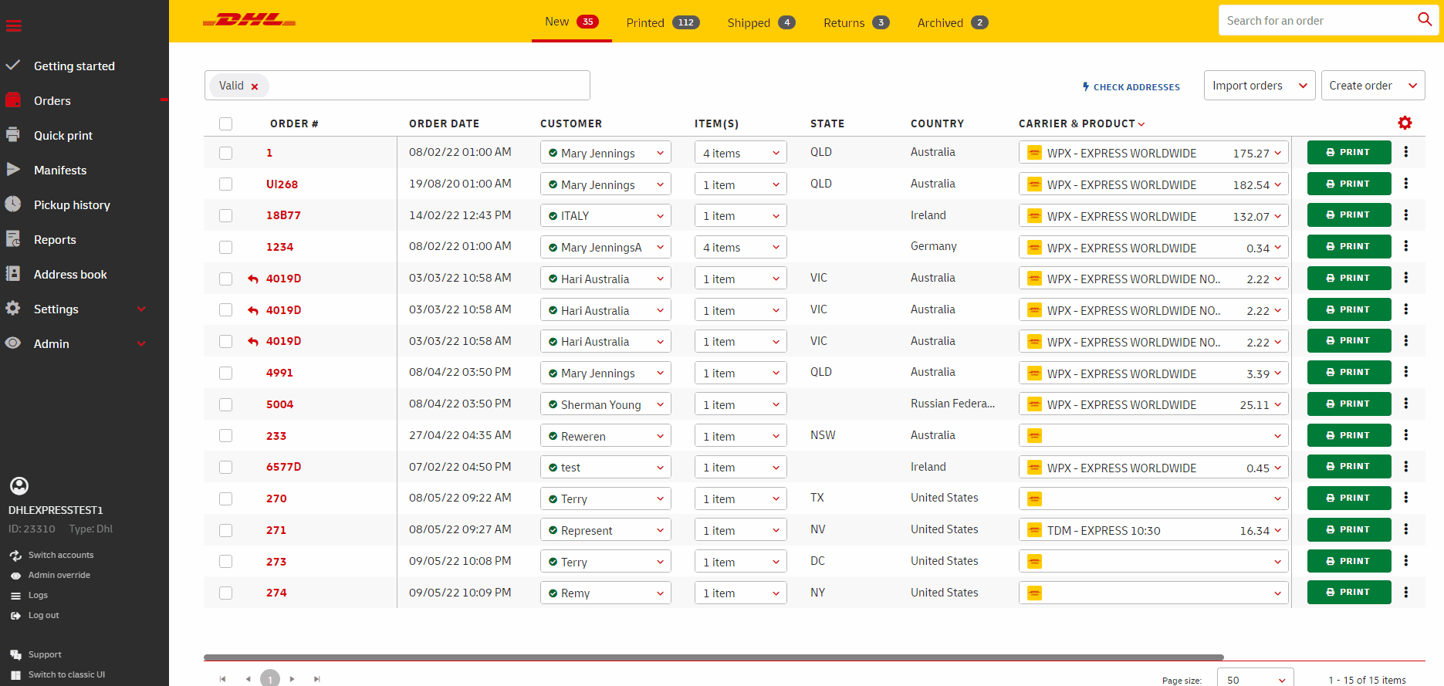Check the box for order 5004
Image resolution: width=1444 pixels, height=686 pixels.
click(225, 404)
